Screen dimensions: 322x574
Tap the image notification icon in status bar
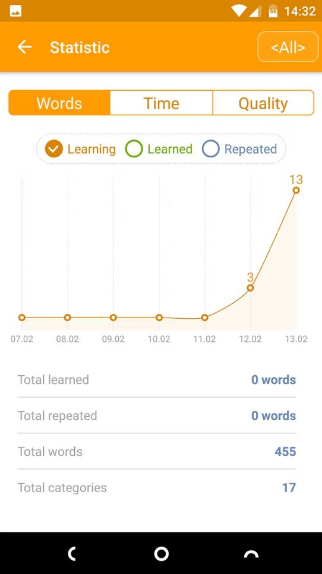pyautogui.click(x=15, y=11)
